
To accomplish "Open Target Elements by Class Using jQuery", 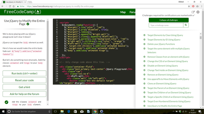I will click(x=165, y=35).
